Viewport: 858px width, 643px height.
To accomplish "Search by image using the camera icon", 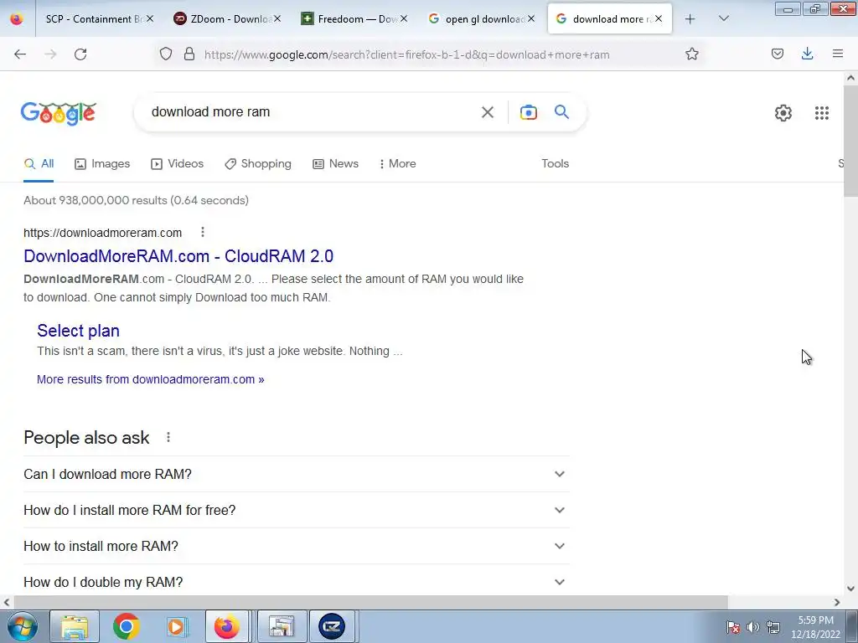I will pyautogui.click(x=528, y=112).
